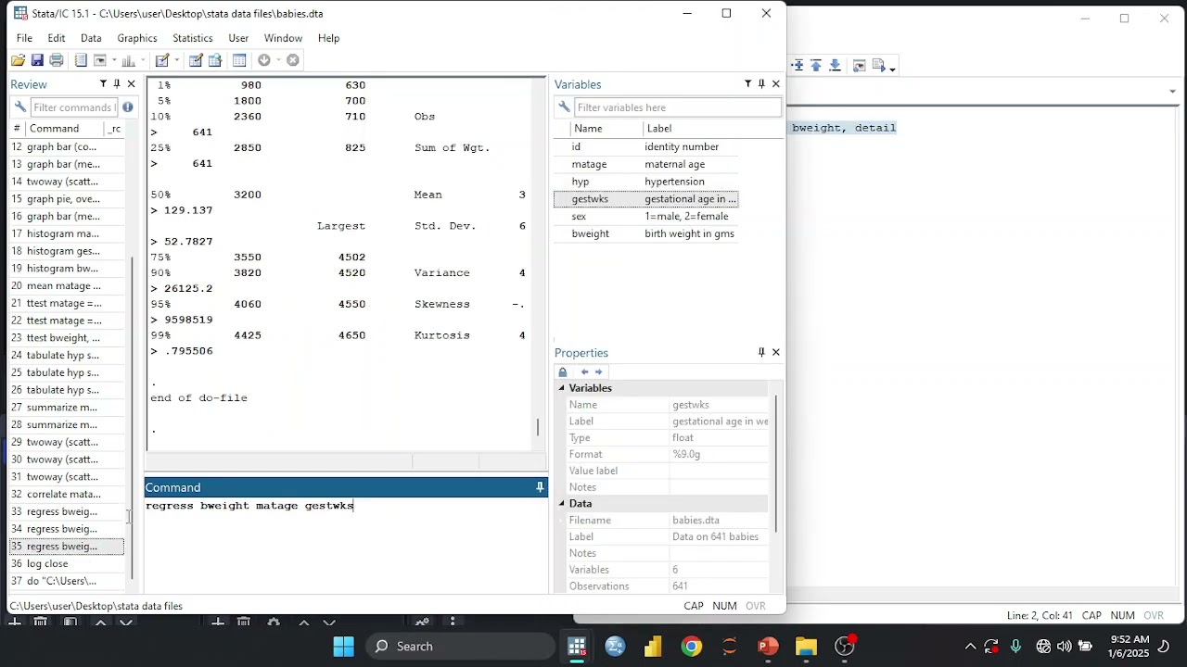
Task: Click the filter funnel in Review panel
Action: pyautogui.click(x=103, y=84)
